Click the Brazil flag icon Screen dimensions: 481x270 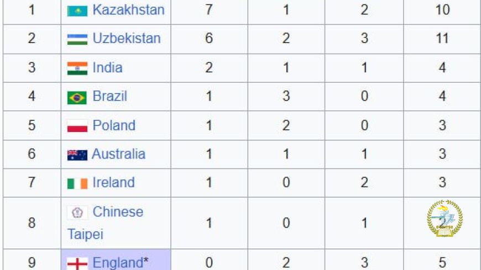tap(77, 98)
